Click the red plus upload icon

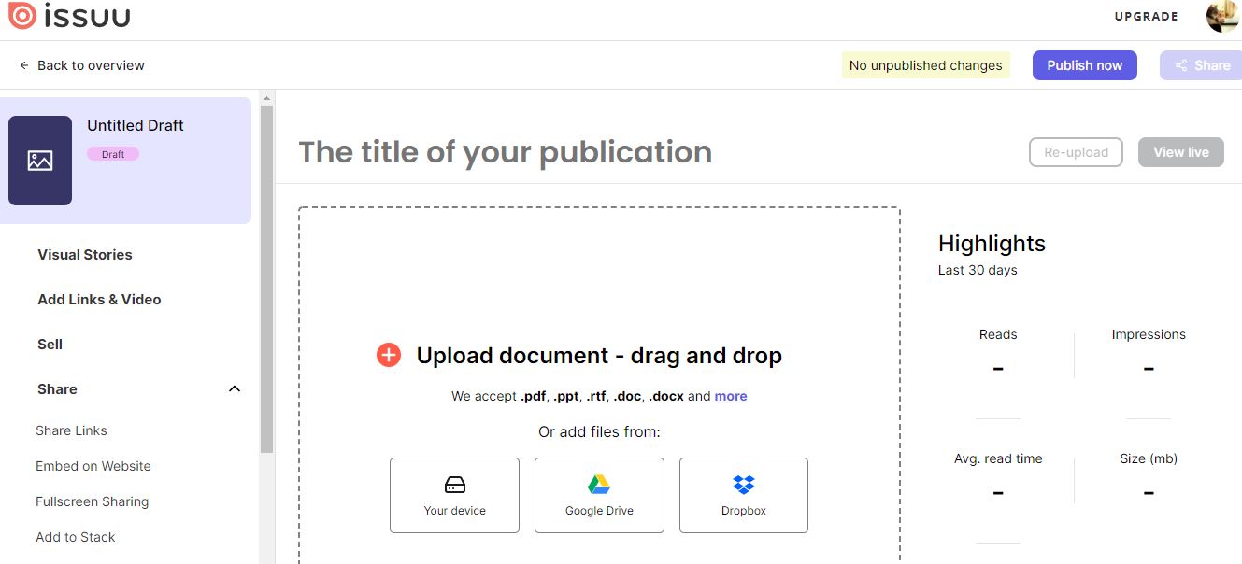click(388, 355)
